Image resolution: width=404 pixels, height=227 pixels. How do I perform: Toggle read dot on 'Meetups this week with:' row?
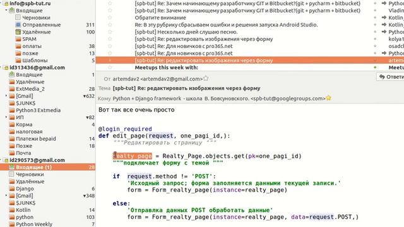[375, 67]
